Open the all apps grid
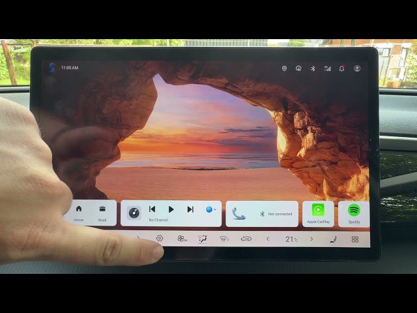 pos(355,239)
